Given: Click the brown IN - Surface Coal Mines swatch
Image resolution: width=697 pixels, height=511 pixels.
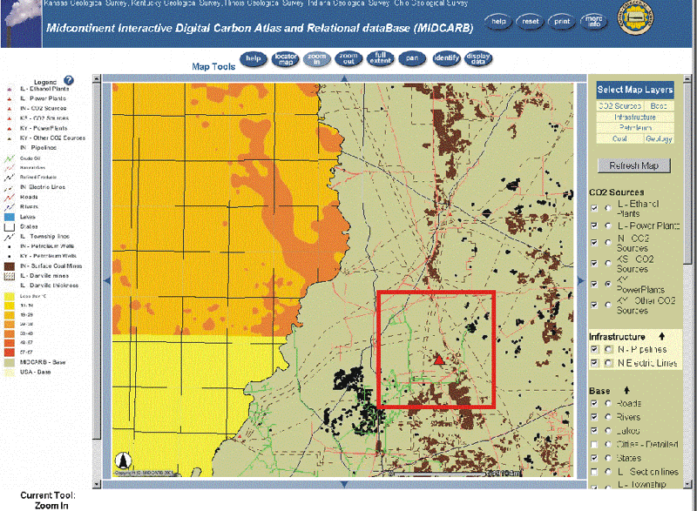Looking at the screenshot, I should click(10, 266).
